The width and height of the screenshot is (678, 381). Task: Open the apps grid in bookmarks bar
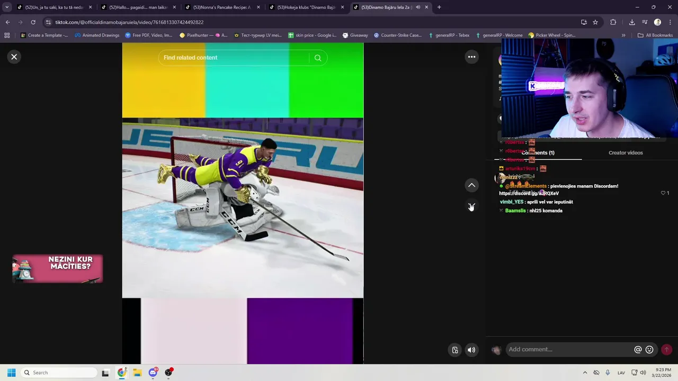[x=7, y=35]
